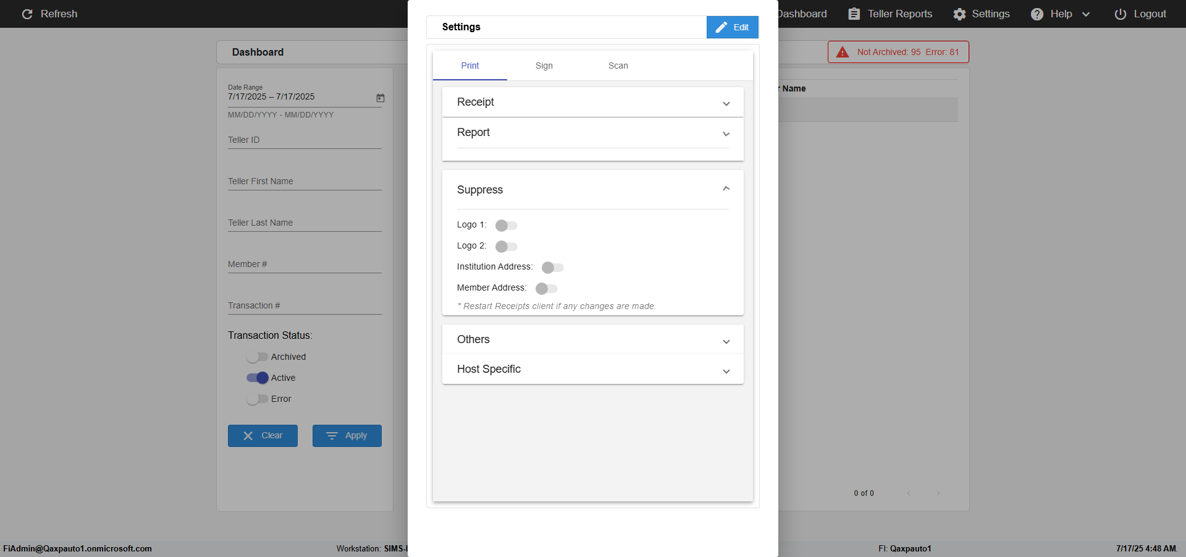The height and width of the screenshot is (557, 1186).
Task: Click the Others section header text
Action: click(x=473, y=339)
